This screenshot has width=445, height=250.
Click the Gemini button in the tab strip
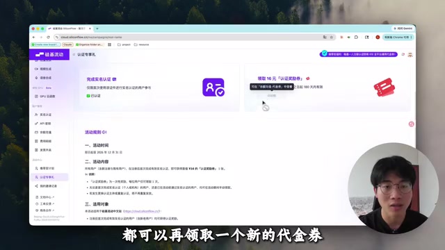click(403, 28)
